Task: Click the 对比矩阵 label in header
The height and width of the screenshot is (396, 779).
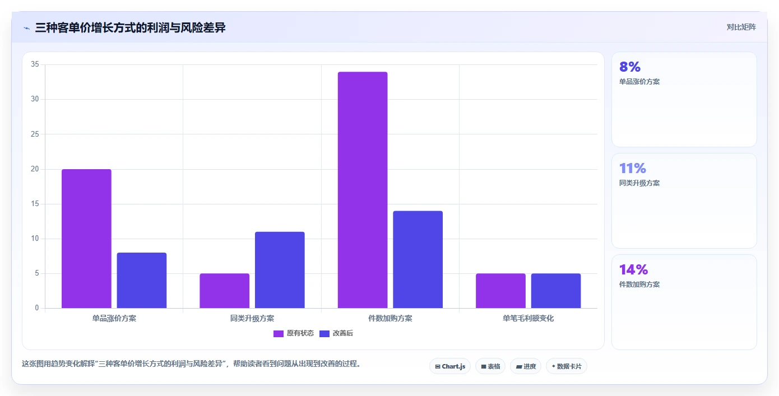Action: [741, 27]
